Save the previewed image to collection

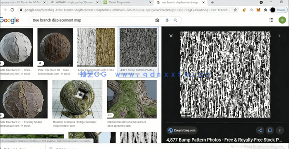pyautogui.click(x=270, y=131)
